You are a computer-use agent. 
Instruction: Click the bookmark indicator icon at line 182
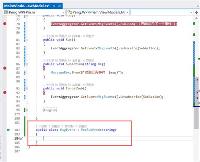(x=8, y=130)
